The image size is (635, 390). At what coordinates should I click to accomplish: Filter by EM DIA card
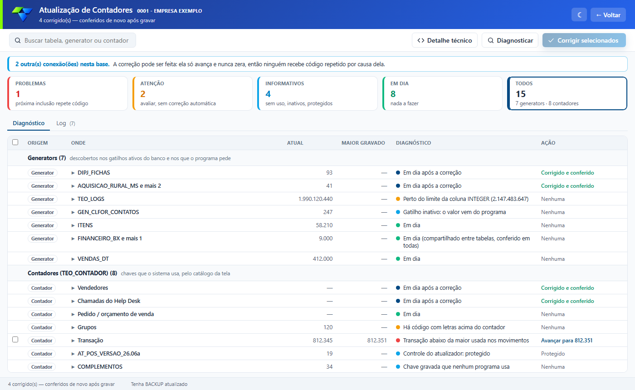click(442, 93)
